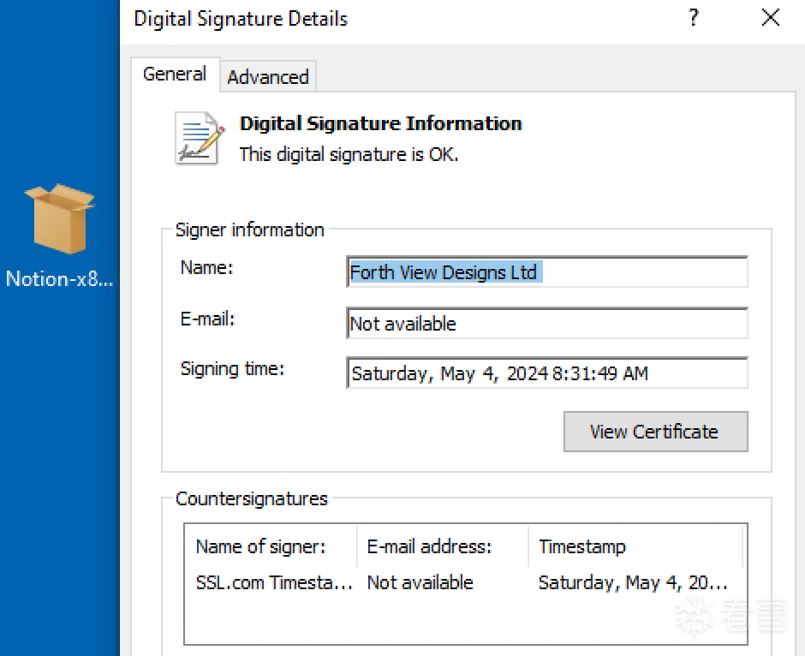
Task: Click the 'Signer information' group label
Action: coord(249,230)
